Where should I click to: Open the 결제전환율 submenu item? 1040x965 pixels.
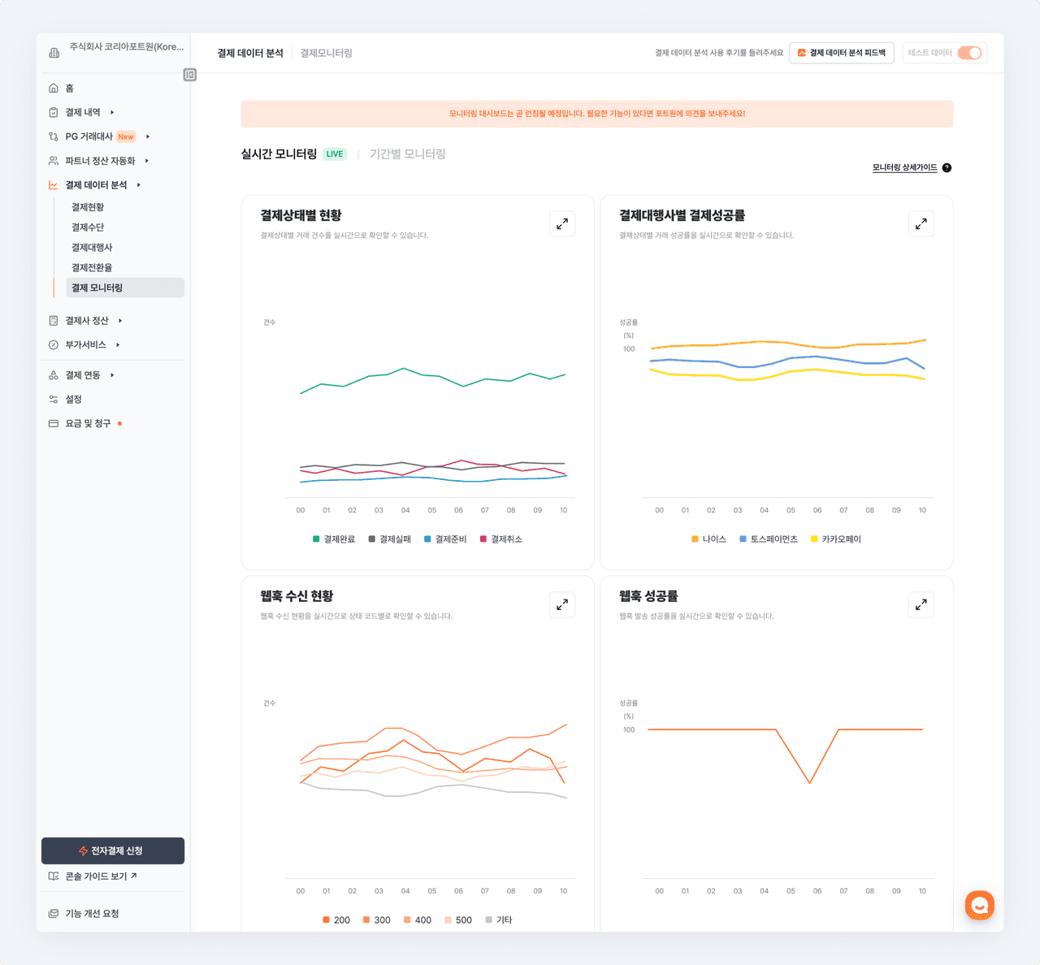[92, 267]
